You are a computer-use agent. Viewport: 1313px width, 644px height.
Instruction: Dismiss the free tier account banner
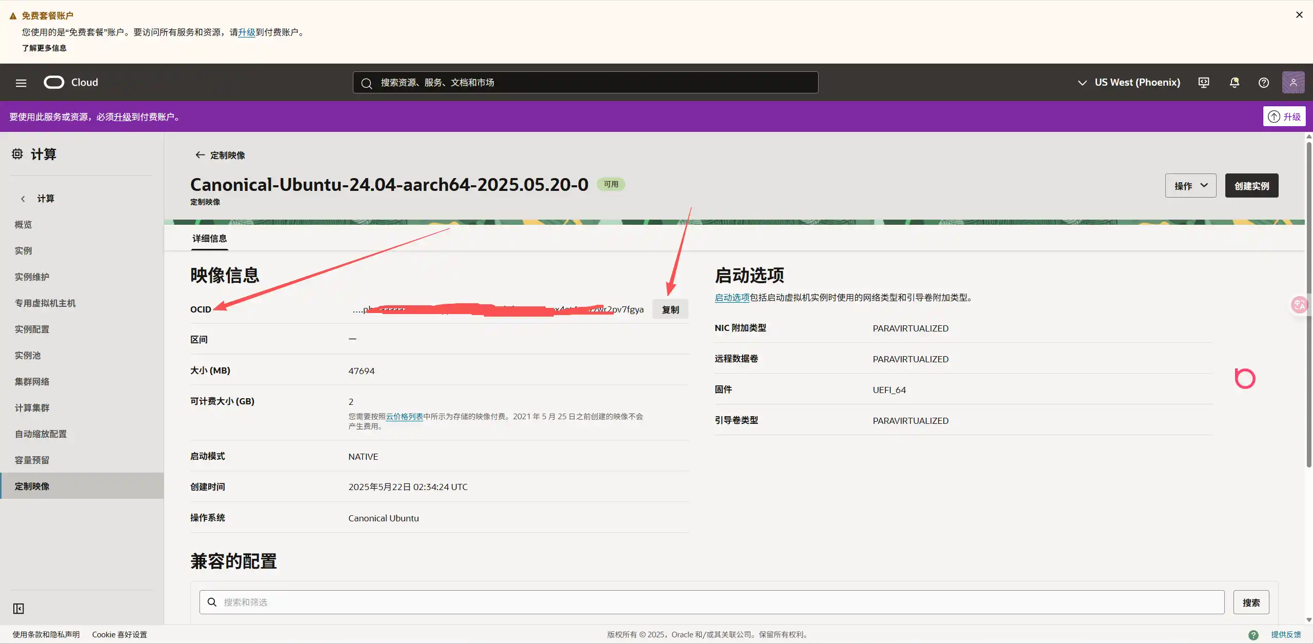[x=1299, y=15]
